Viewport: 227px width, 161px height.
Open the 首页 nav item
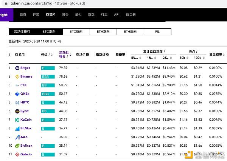[x=23, y=15]
